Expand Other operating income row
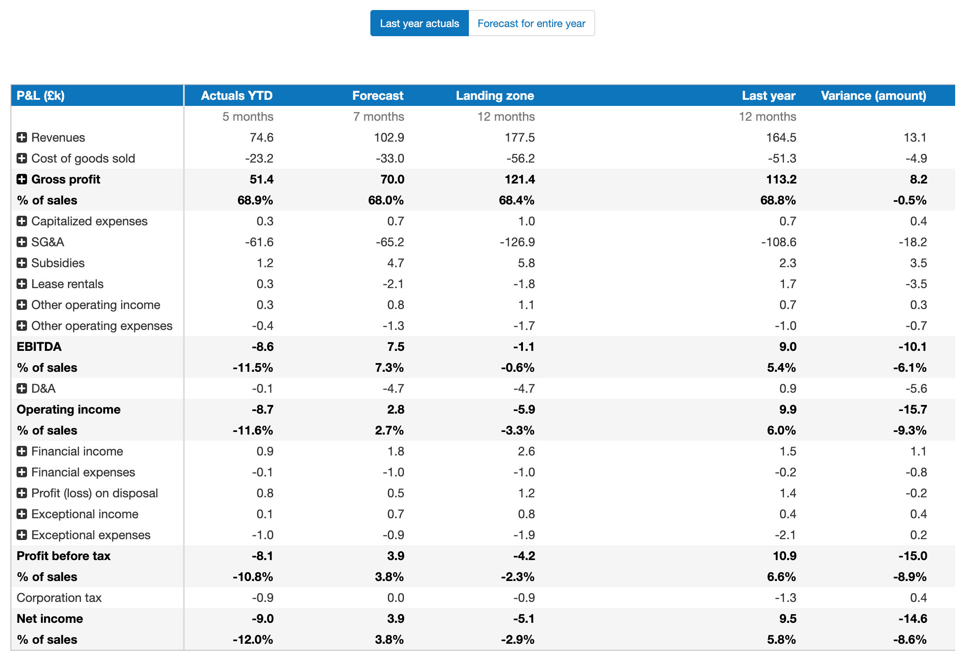The width and height of the screenshot is (963, 659). pos(22,305)
